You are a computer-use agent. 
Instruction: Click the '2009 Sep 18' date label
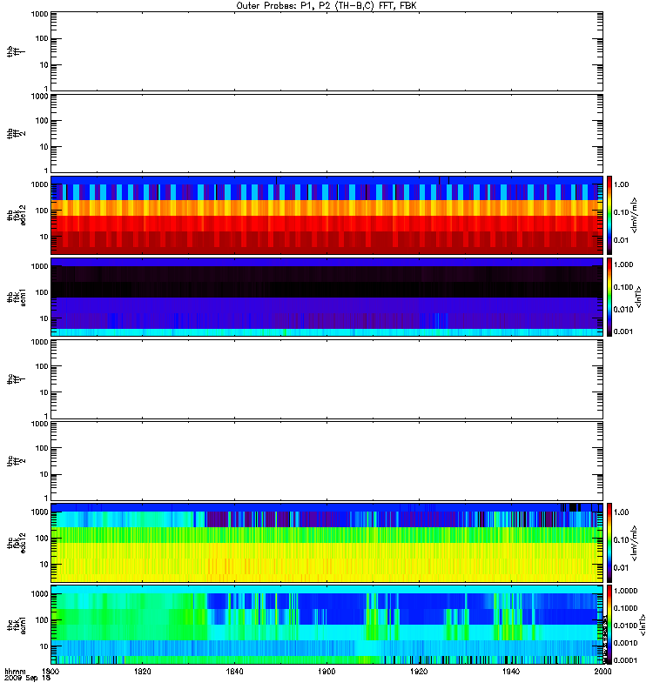(x=28, y=679)
